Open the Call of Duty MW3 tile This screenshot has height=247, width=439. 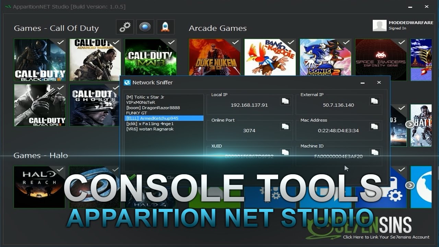click(x=151, y=57)
